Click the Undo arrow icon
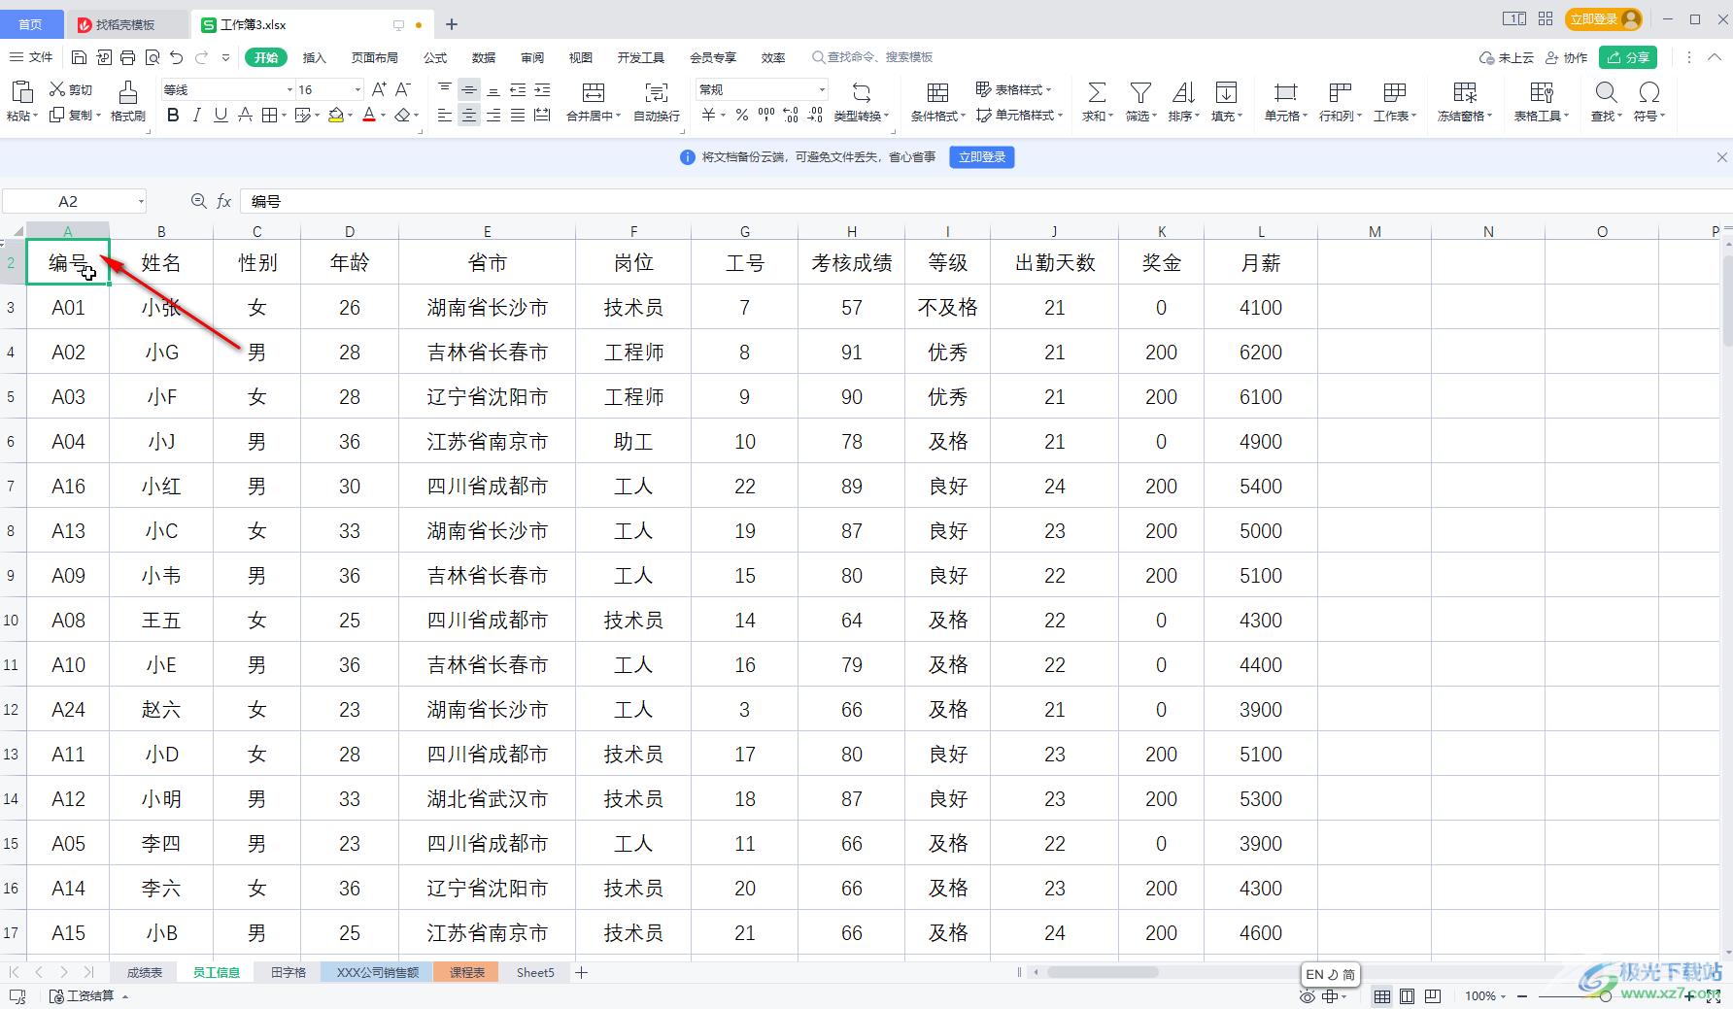This screenshot has width=1733, height=1009. click(x=176, y=57)
